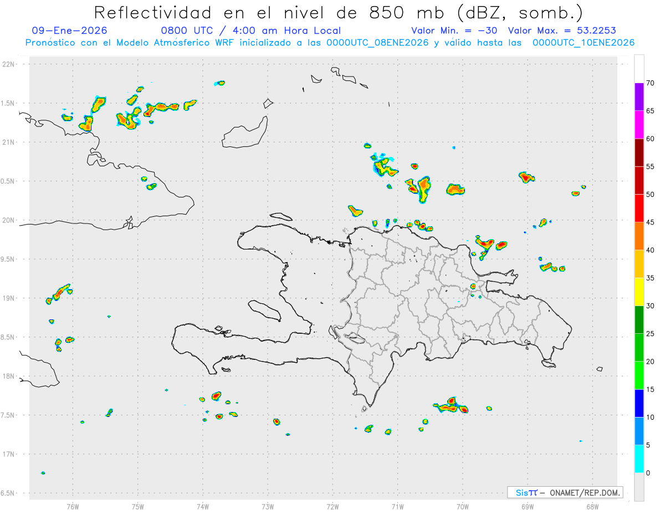Click the '75W' longitude label

(137, 506)
